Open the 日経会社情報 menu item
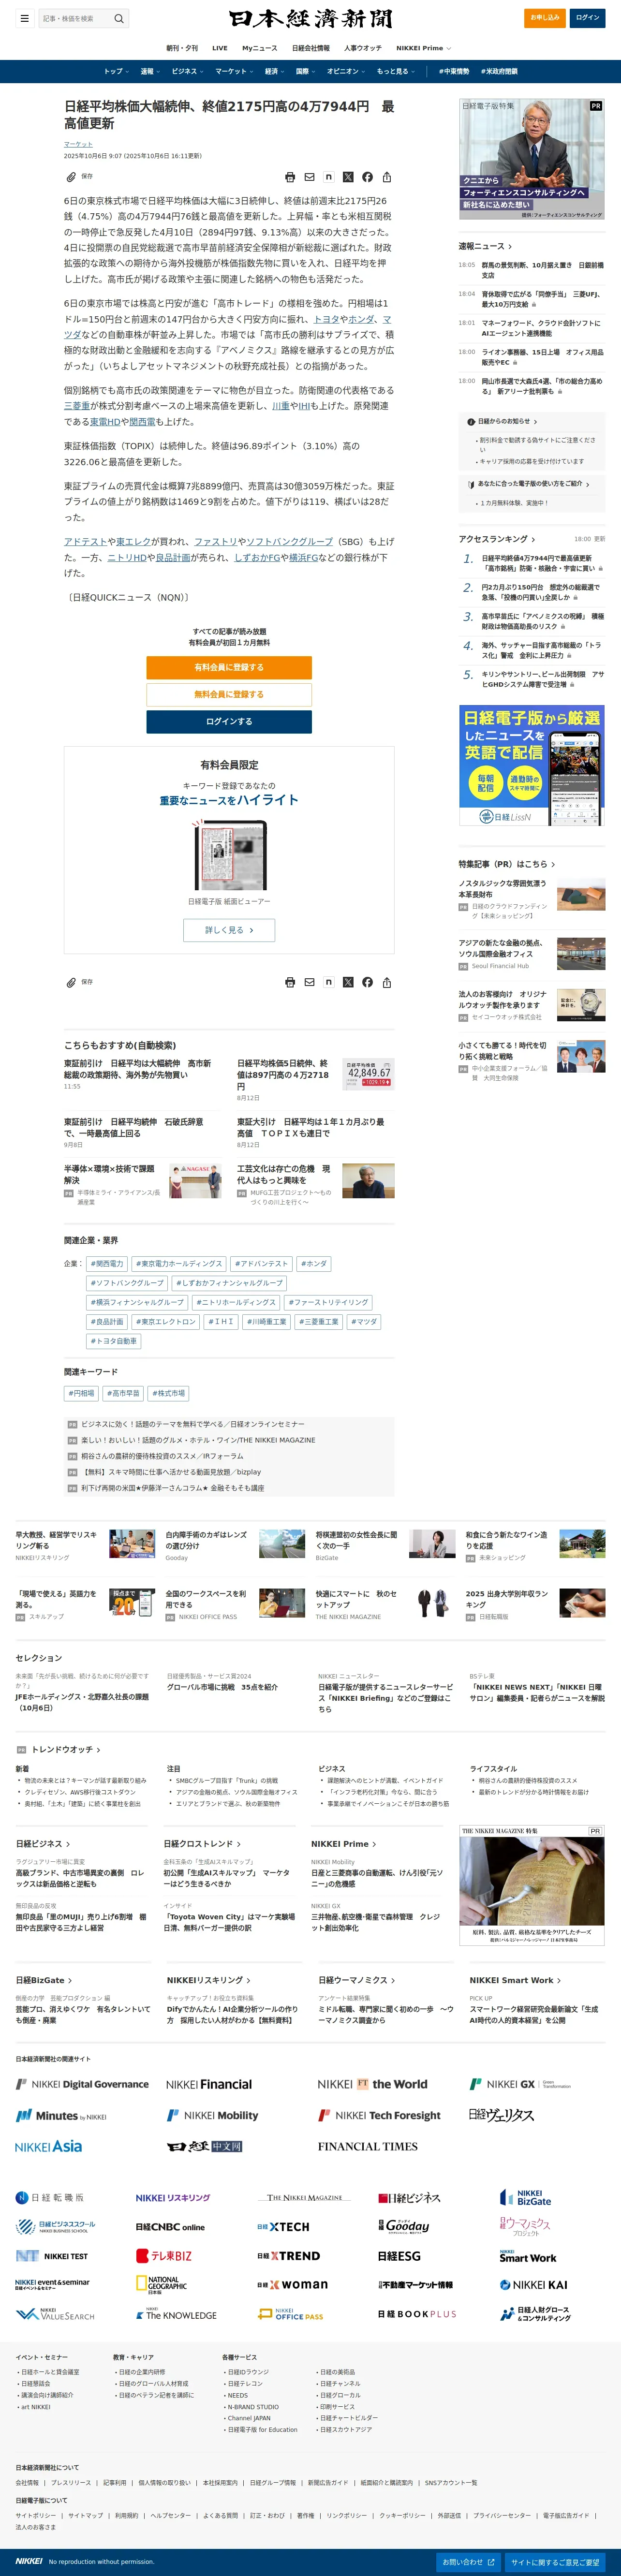Viewport: 621px width, 2576px height. [x=311, y=48]
